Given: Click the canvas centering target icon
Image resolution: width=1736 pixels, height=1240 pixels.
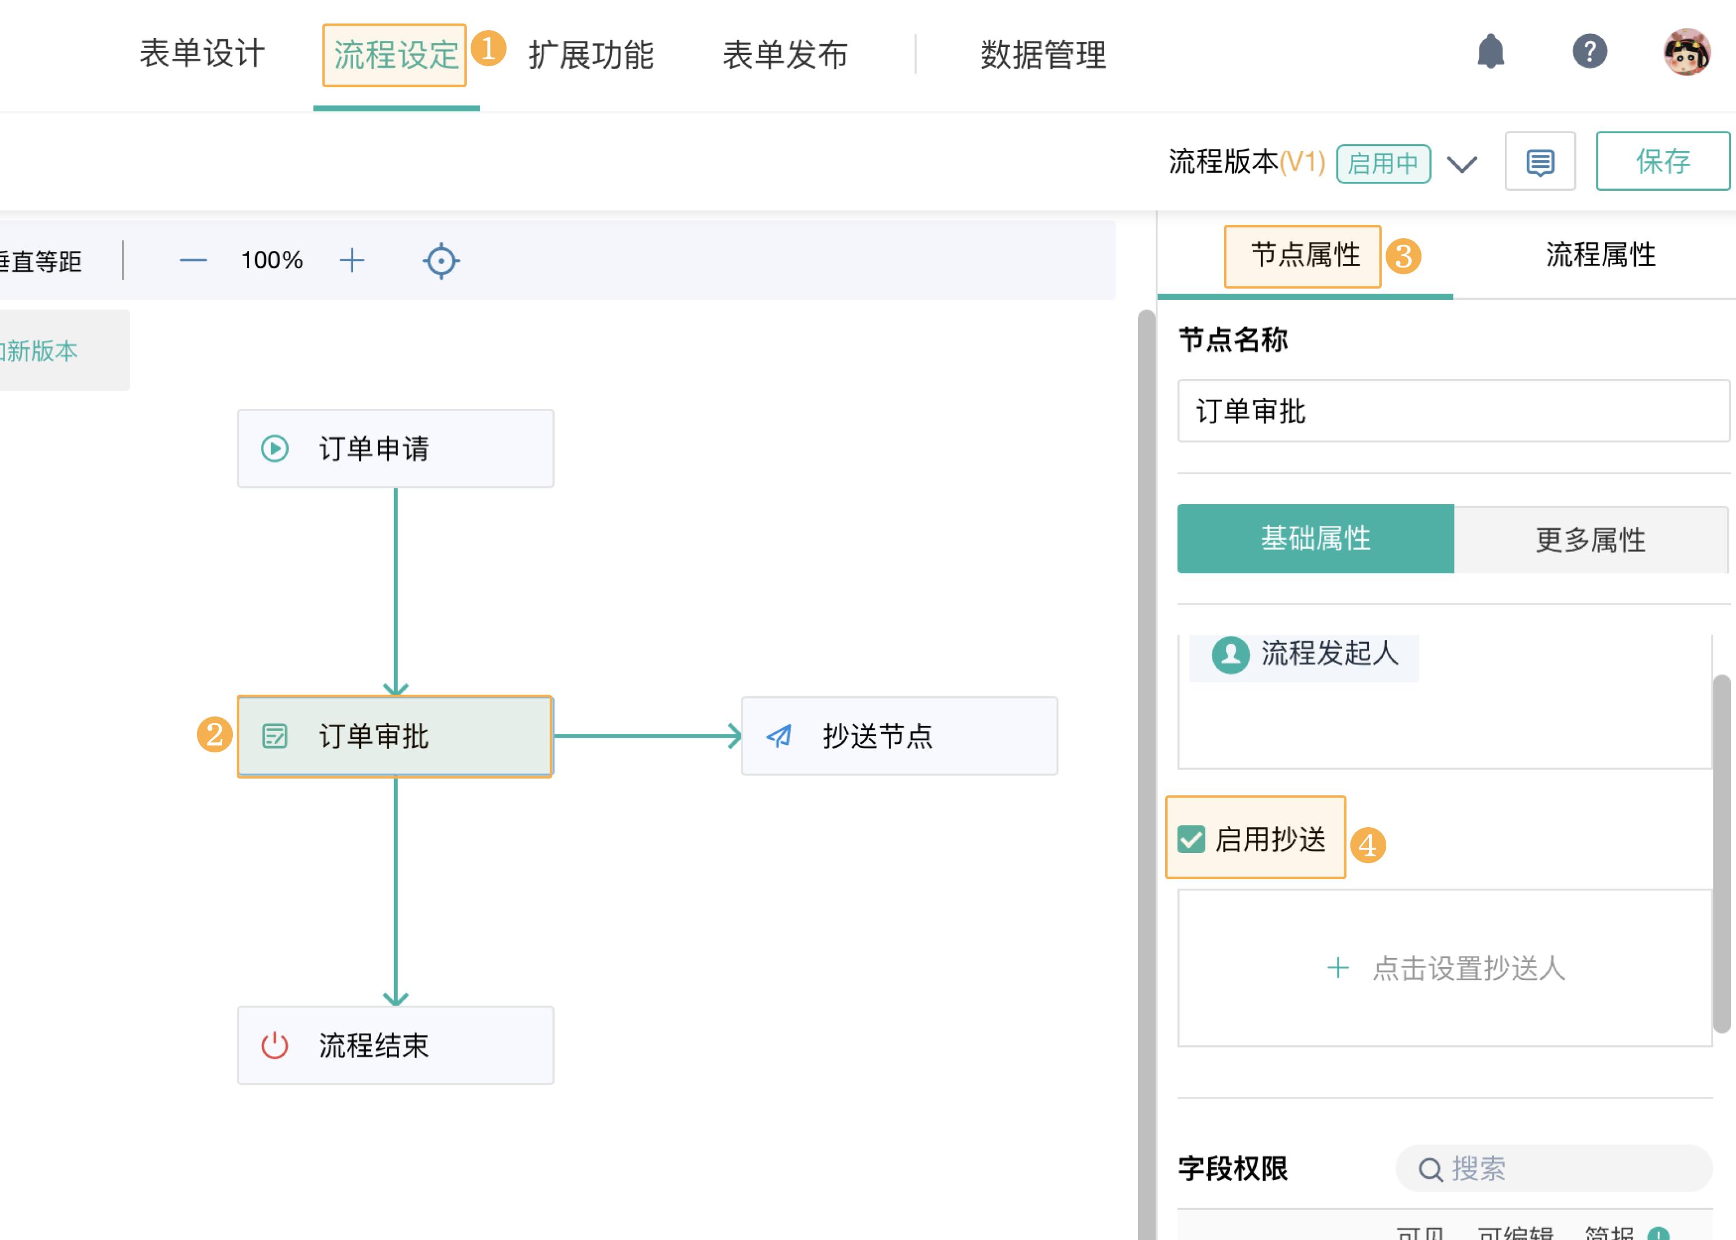Looking at the screenshot, I should pos(442,261).
